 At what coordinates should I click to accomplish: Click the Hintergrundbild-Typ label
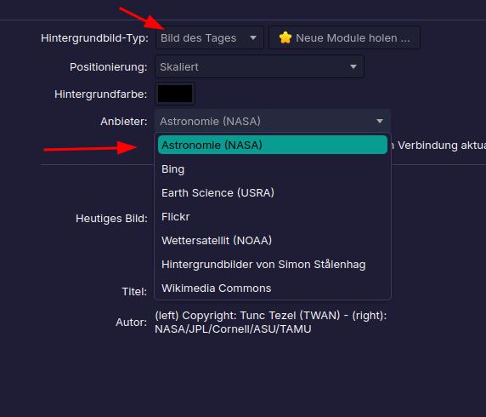click(94, 38)
